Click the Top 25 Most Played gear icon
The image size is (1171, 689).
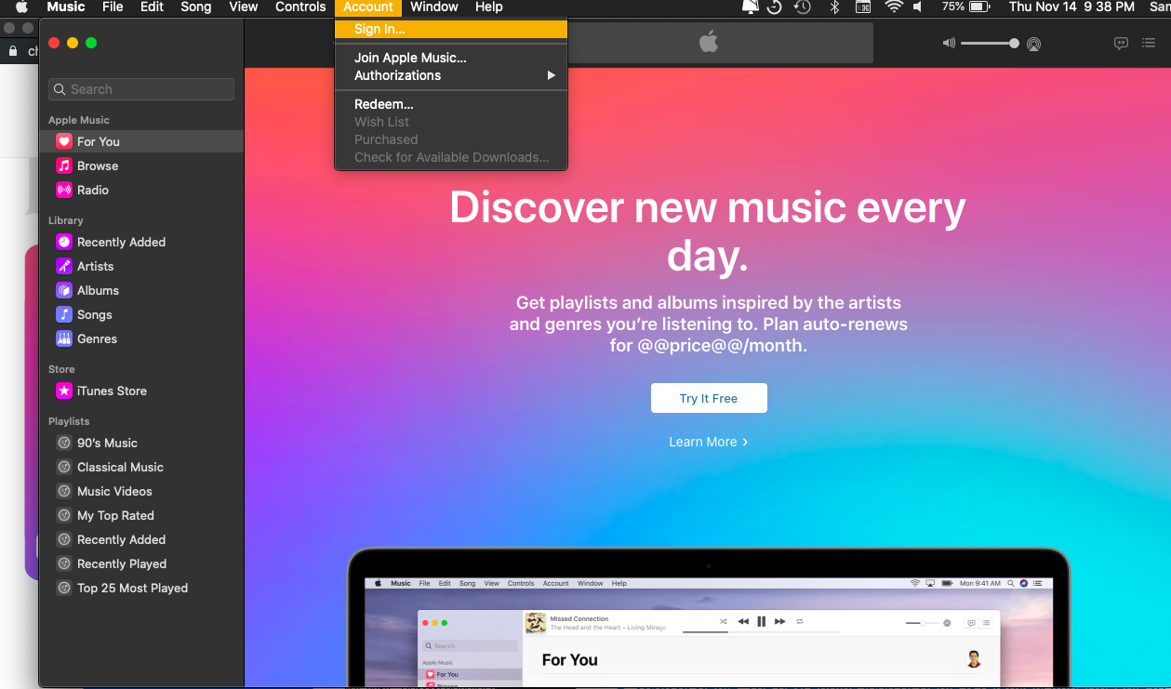click(x=63, y=588)
